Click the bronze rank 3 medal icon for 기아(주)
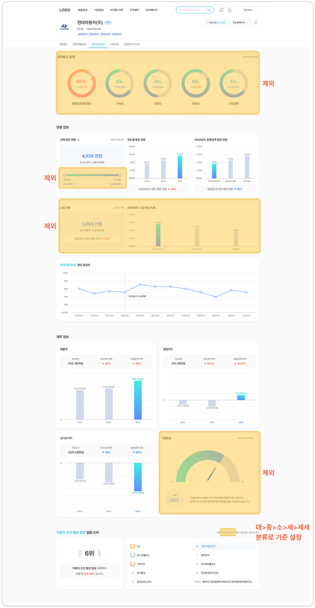 point(133,564)
